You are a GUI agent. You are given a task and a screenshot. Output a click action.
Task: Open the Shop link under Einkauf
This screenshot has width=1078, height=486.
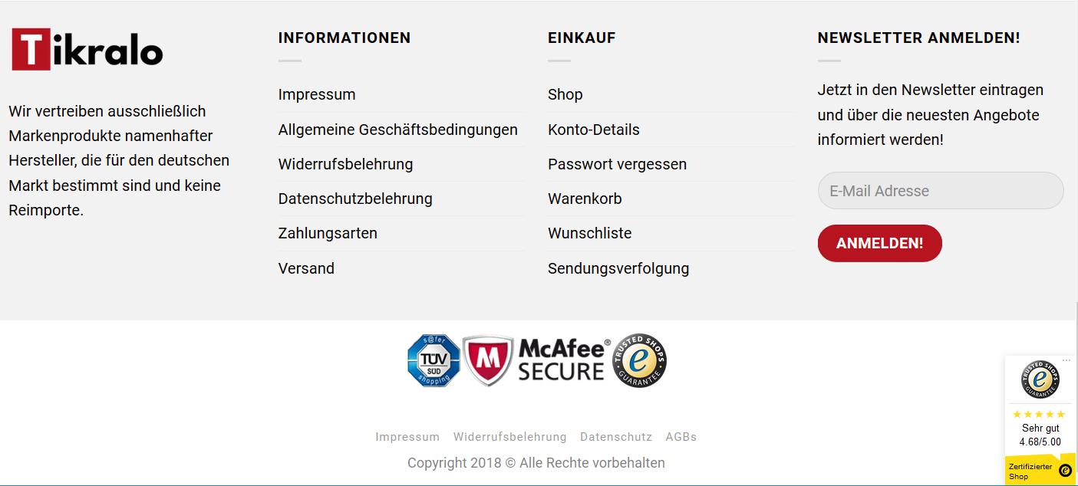(x=565, y=94)
